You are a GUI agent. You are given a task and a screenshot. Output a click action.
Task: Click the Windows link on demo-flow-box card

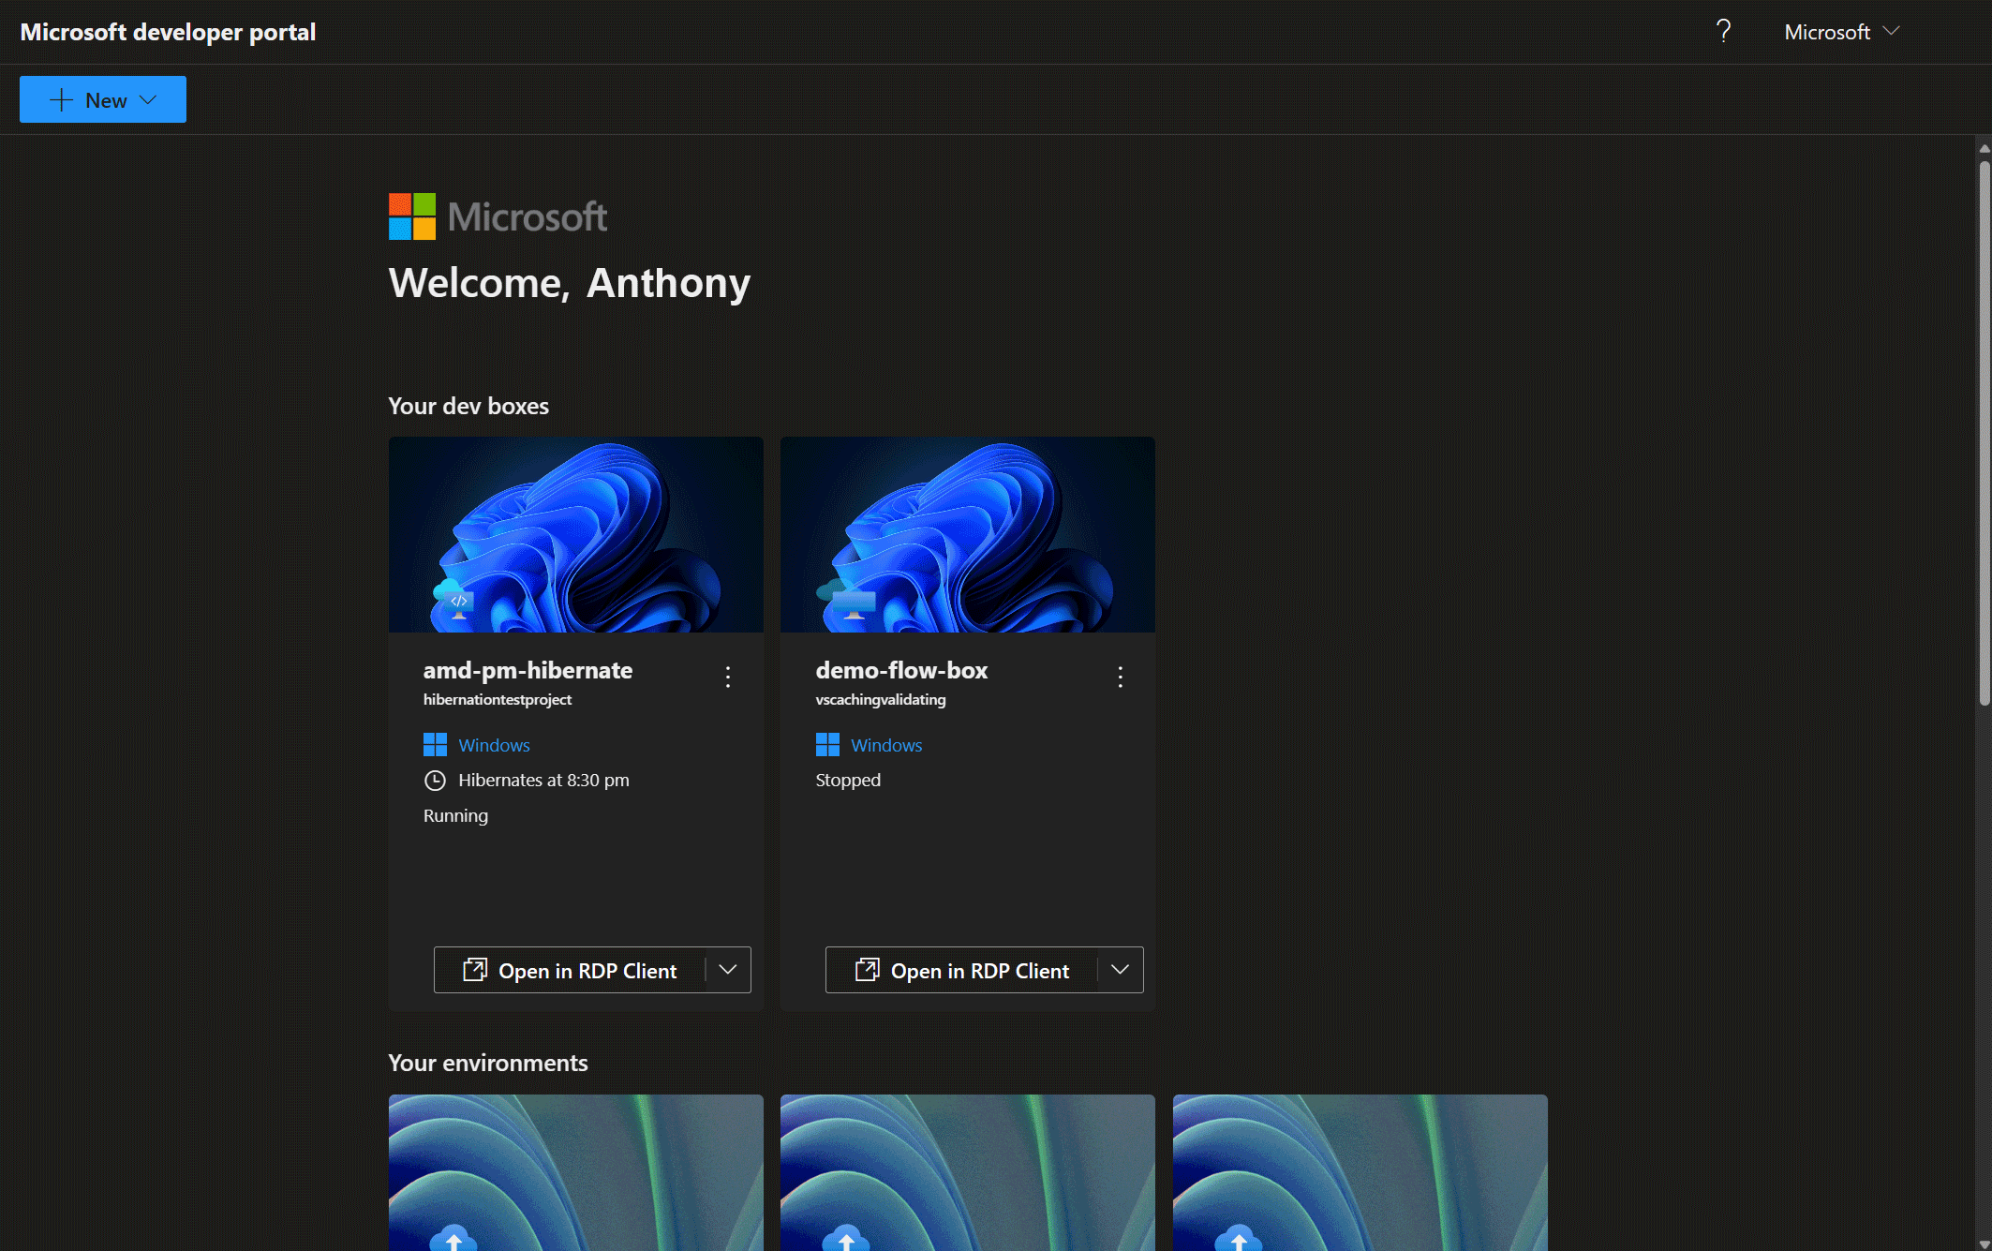coord(885,745)
